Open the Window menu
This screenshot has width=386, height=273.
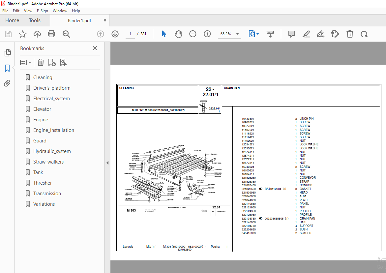60,11
